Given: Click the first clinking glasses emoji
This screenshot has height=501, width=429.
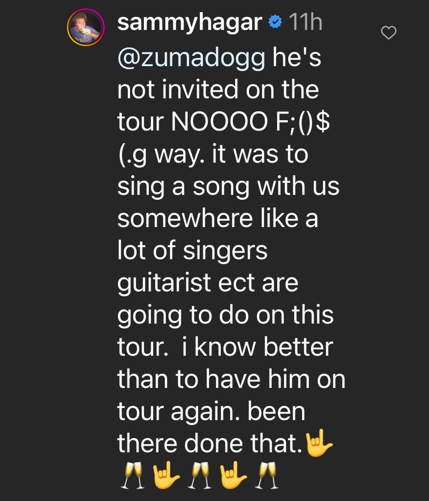Looking at the screenshot, I should 130,476.
